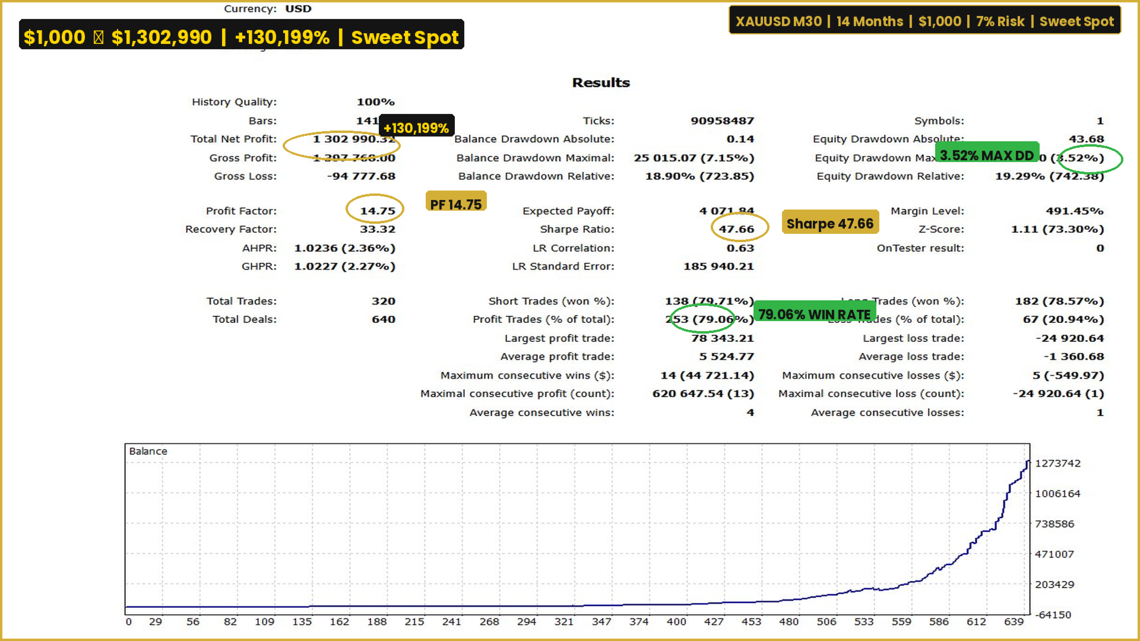Click the Ticks value 90958487
The width and height of the screenshot is (1140, 641).
721,120
